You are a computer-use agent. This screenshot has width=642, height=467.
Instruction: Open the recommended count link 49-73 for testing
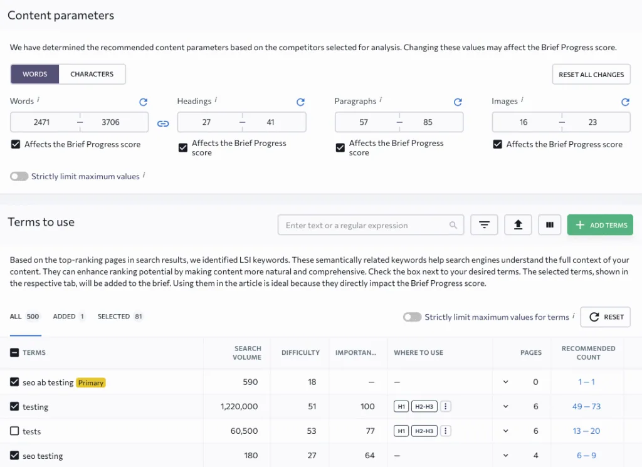click(586, 406)
